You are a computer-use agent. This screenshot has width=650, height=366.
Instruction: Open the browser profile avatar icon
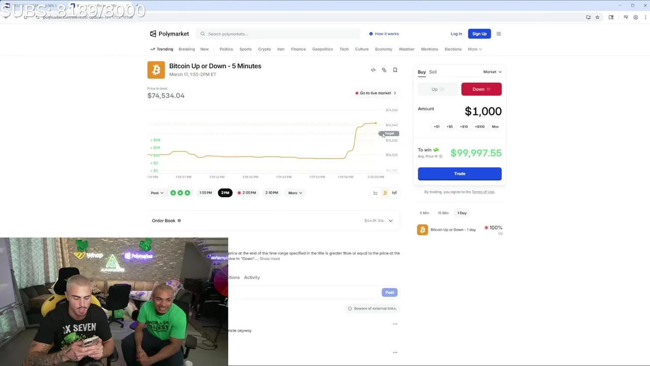pos(635,17)
